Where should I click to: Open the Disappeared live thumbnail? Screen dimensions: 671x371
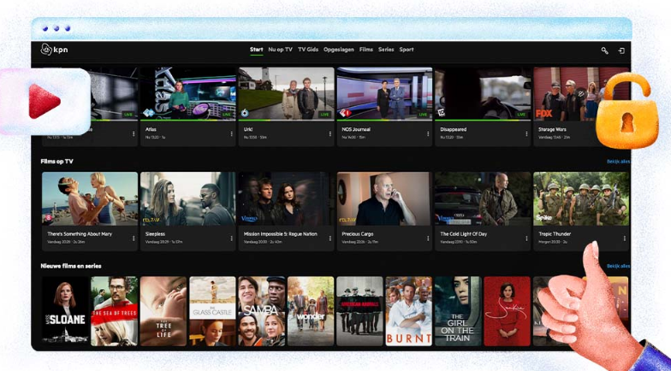483,94
